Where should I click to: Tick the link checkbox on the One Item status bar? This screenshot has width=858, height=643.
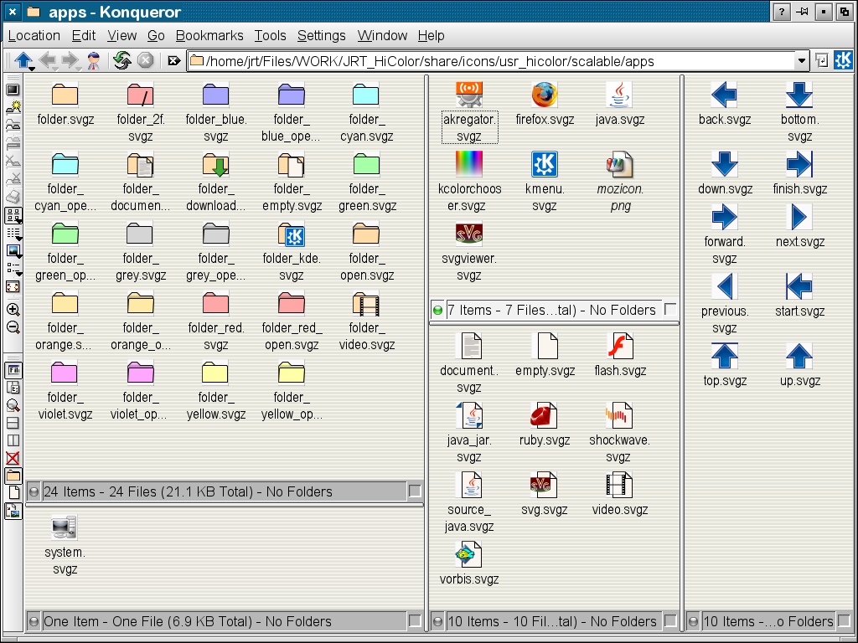(x=415, y=621)
